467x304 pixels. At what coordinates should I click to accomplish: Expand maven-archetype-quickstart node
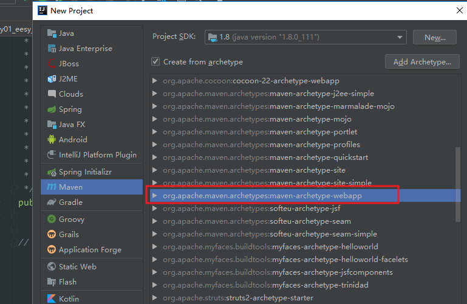(155, 157)
